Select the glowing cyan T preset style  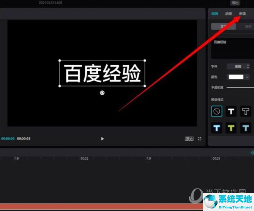click(217, 128)
